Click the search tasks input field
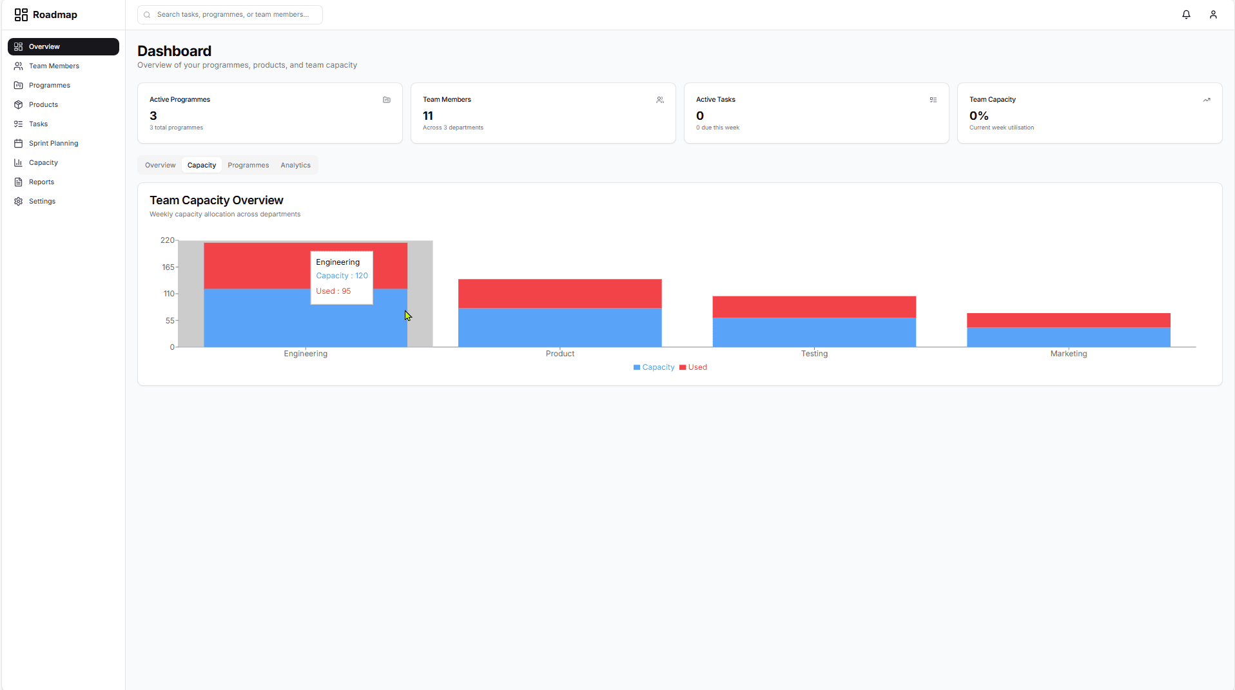 (x=229, y=14)
